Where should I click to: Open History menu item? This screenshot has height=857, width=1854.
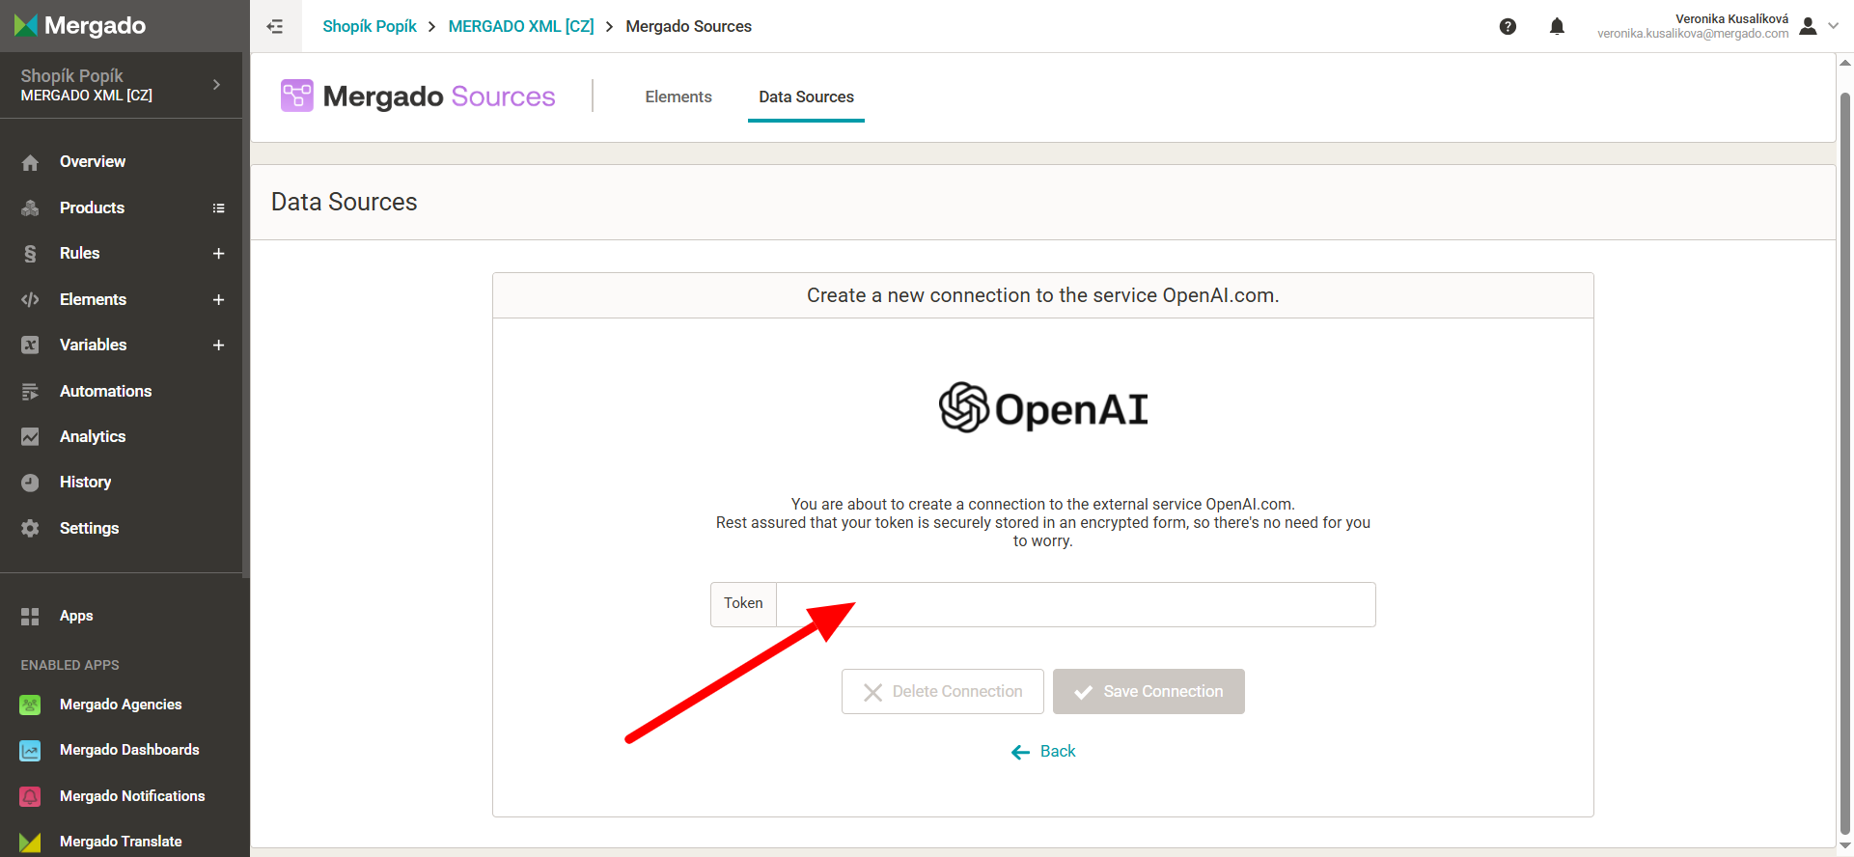tap(85, 482)
